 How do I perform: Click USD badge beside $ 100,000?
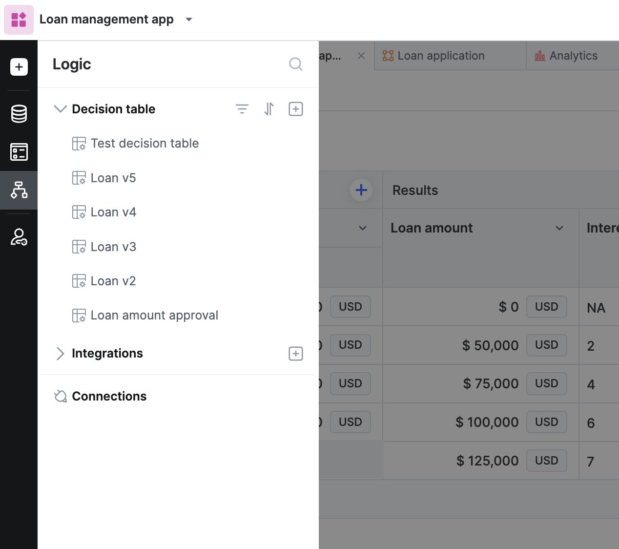point(547,422)
